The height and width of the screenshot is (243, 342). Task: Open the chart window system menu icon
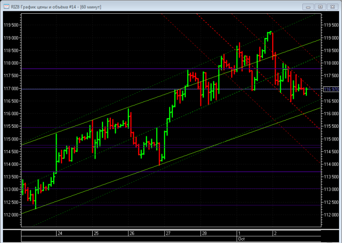6,7
